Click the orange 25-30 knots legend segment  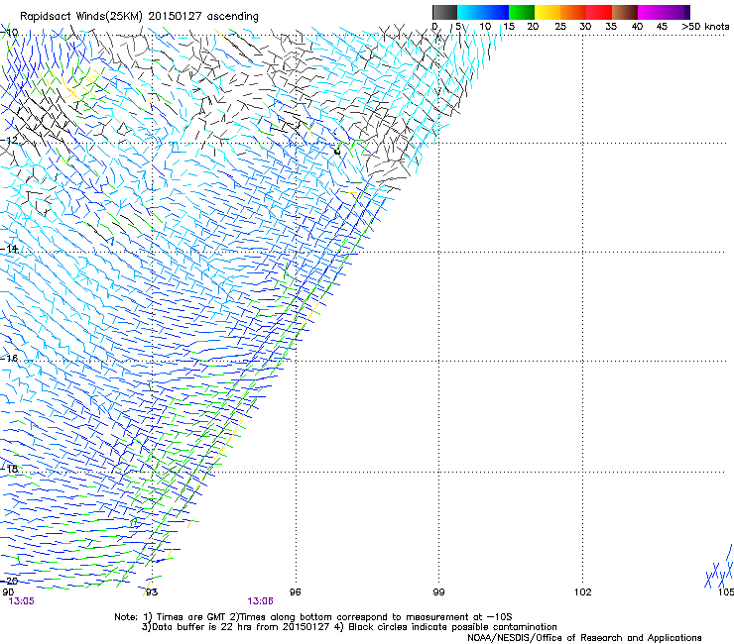point(573,12)
